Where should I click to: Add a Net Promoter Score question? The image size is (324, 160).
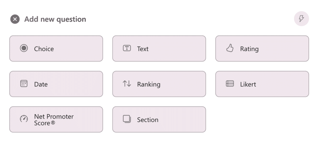[x=56, y=119]
